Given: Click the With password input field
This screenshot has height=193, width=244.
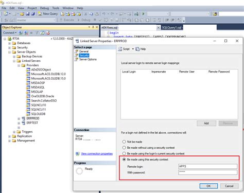Looking at the screenshot, I should [208, 172].
